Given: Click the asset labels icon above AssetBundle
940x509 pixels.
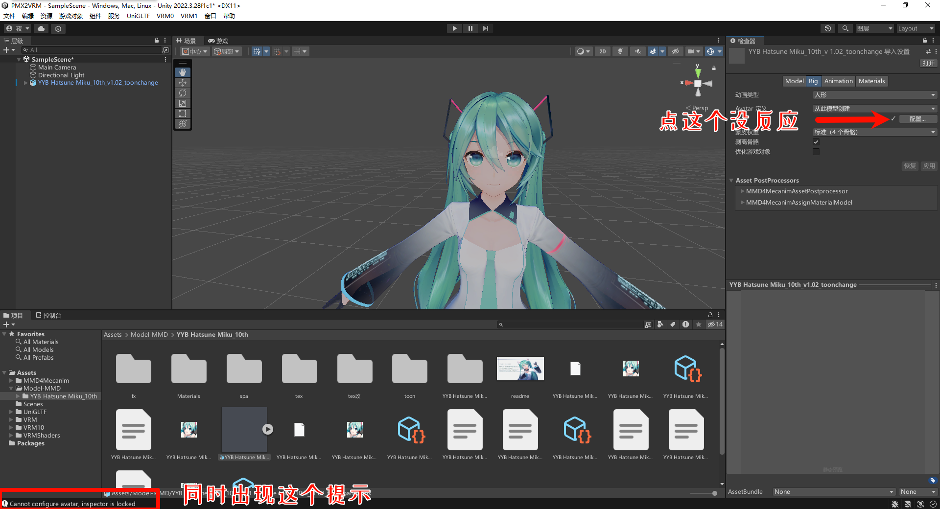Looking at the screenshot, I should [x=933, y=480].
